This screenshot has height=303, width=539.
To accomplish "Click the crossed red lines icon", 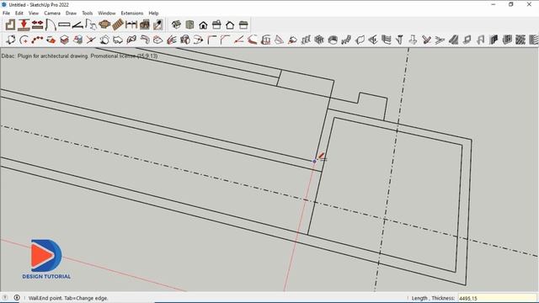I will click(91, 40).
